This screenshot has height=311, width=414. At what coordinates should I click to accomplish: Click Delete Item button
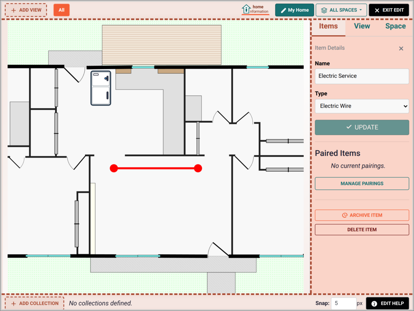tap(362, 230)
